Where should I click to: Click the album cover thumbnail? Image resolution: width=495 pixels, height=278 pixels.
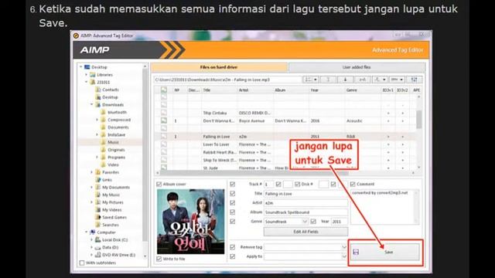pos(191,222)
